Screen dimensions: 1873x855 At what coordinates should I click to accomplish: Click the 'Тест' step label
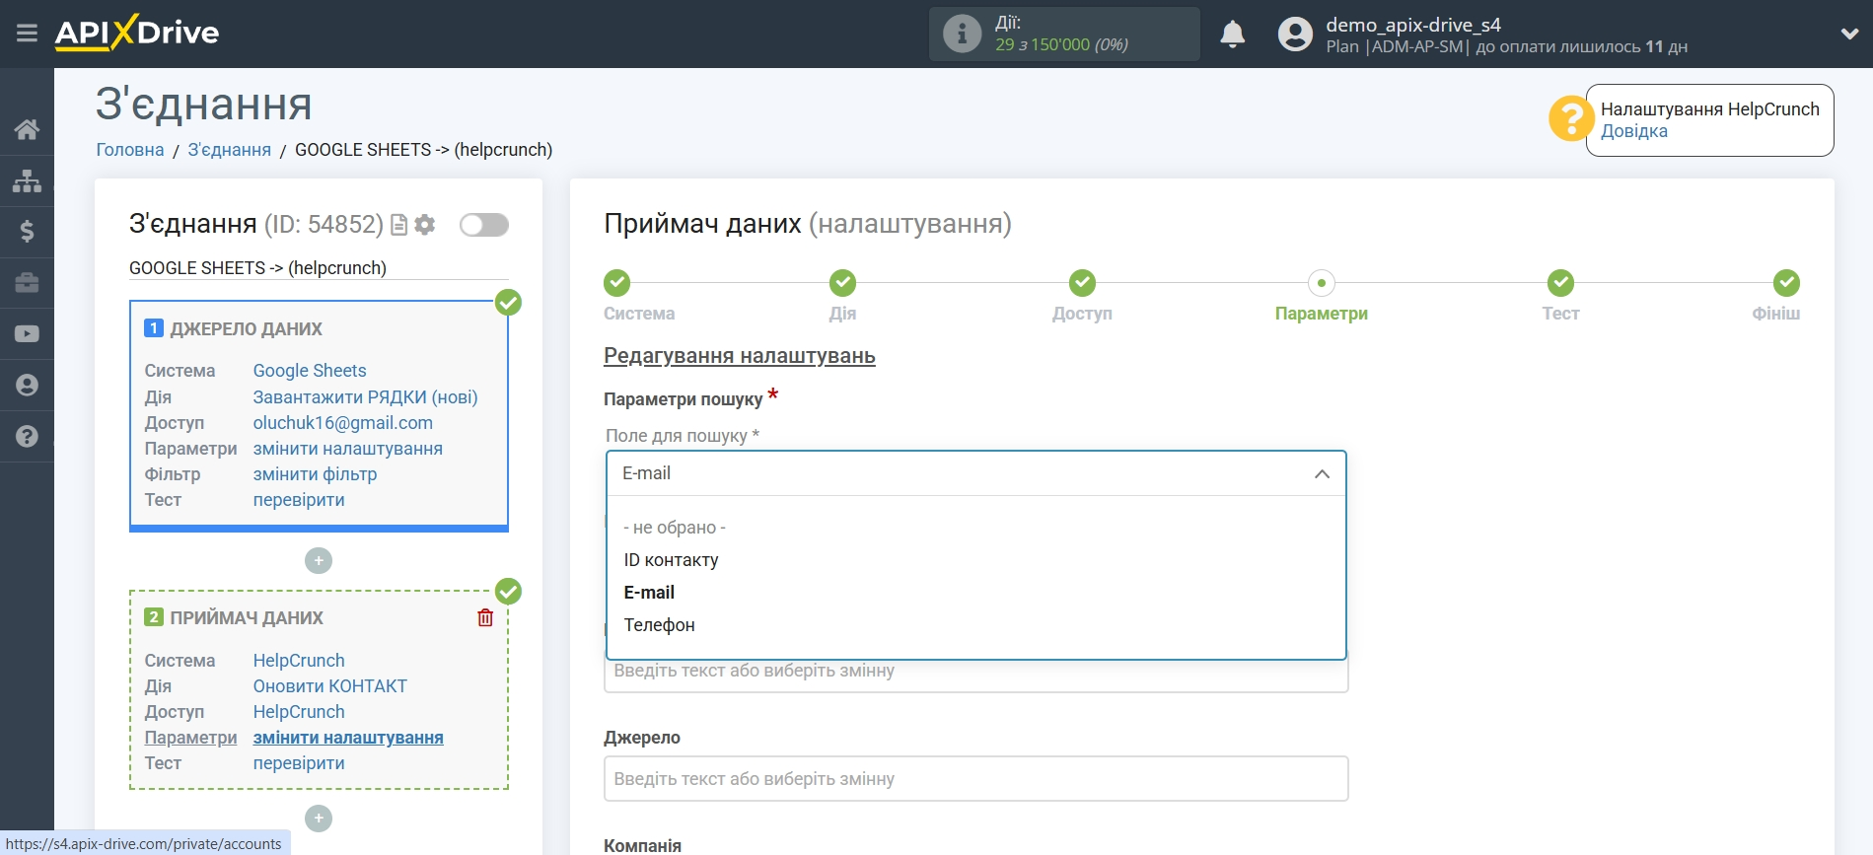click(x=1560, y=314)
